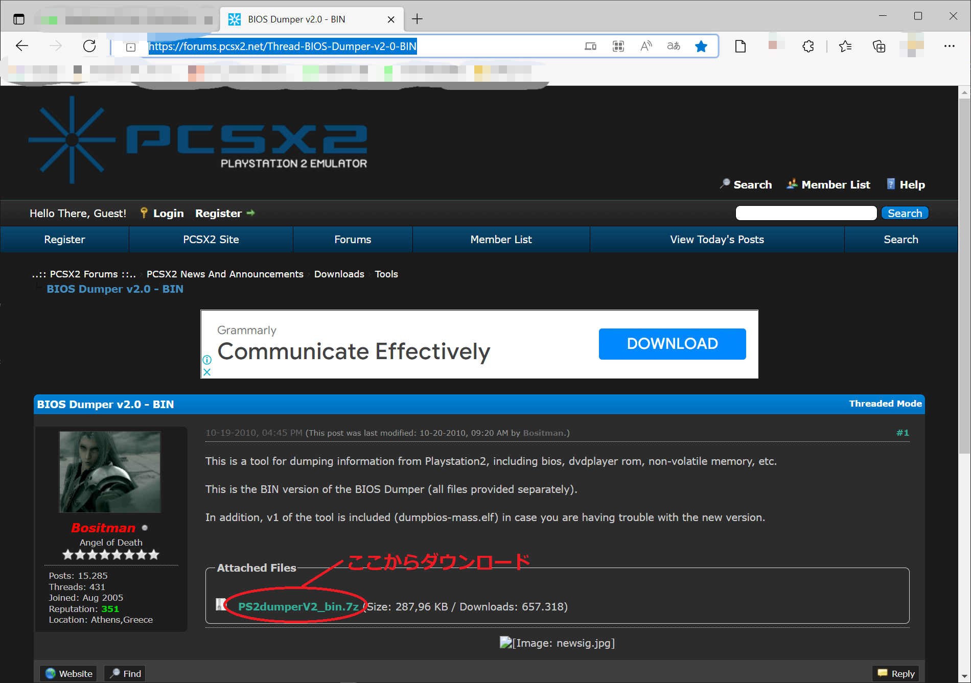Click the Search link in header
Image resolution: width=971 pixels, height=683 pixels.
click(x=752, y=185)
